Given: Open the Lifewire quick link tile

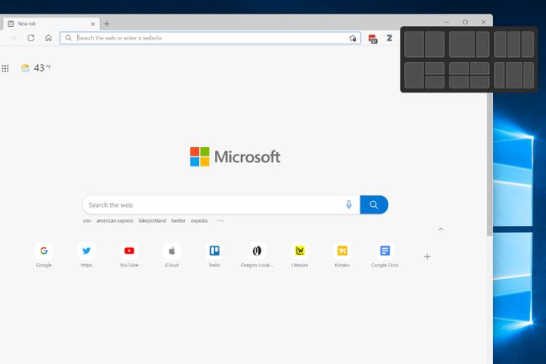Looking at the screenshot, I should pos(300,255).
